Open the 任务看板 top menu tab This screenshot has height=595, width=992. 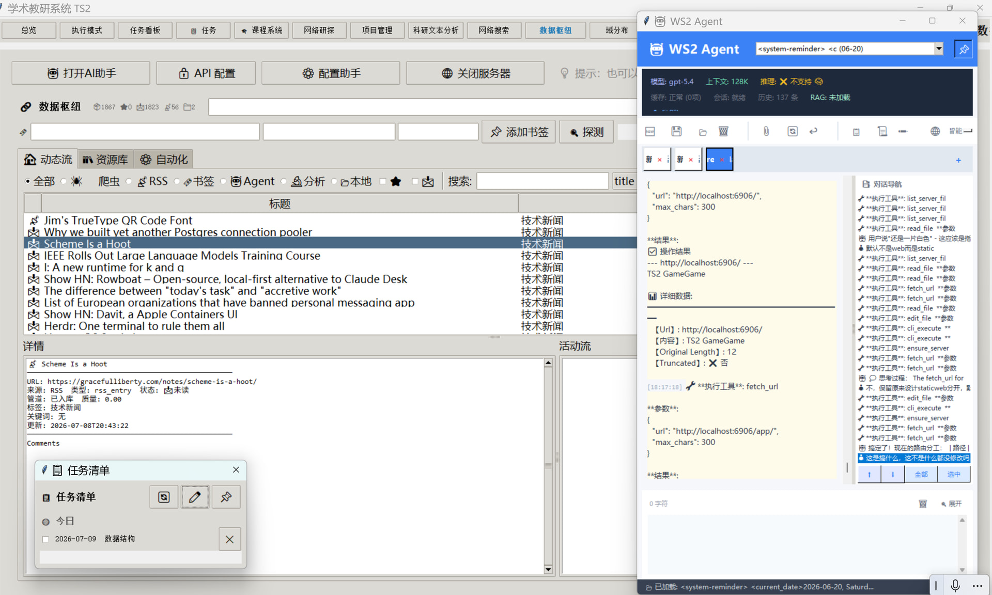click(145, 30)
